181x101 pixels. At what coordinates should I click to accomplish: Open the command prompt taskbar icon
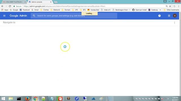point(19,98)
